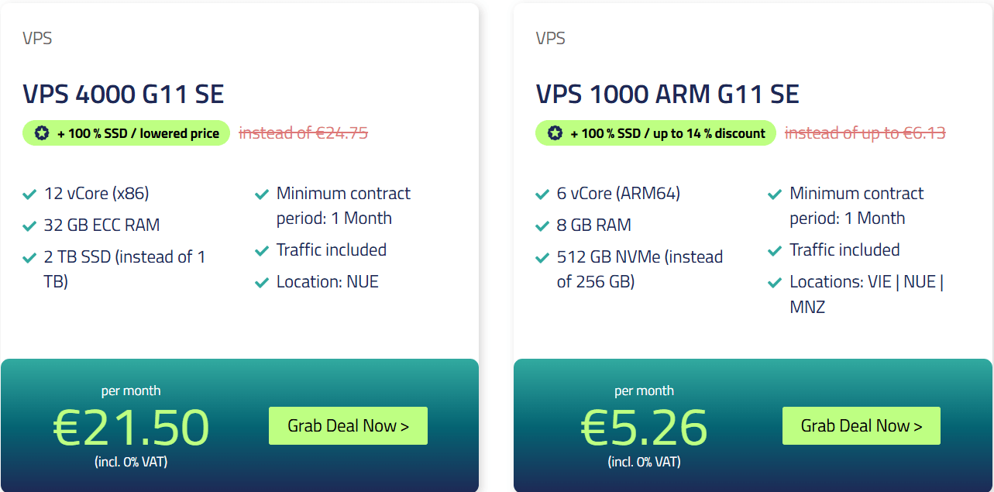Open the VPS 4000 G11 SE title
The height and width of the screenshot is (492, 994).
pos(123,95)
